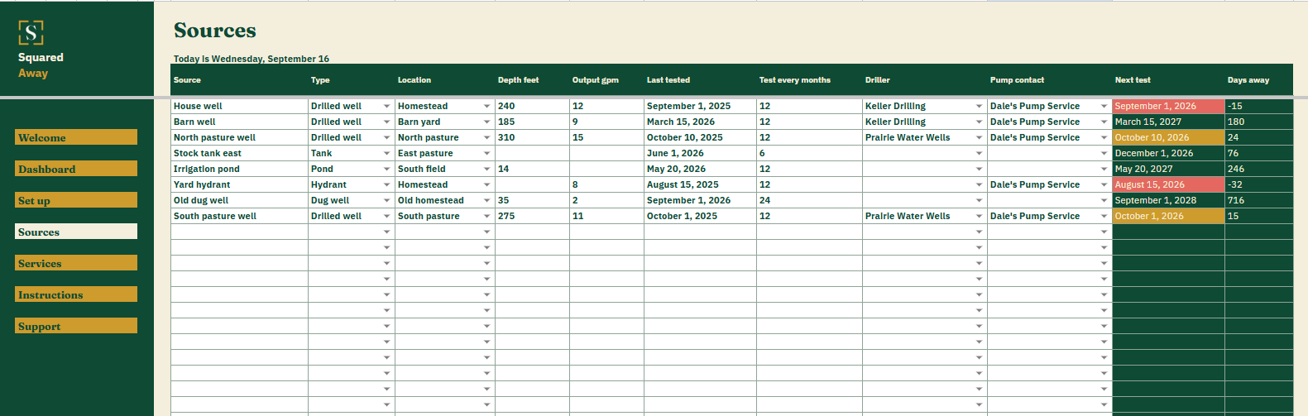
Task: Expand Location dropdown for Yard hydrant
Action: [x=486, y=185]
